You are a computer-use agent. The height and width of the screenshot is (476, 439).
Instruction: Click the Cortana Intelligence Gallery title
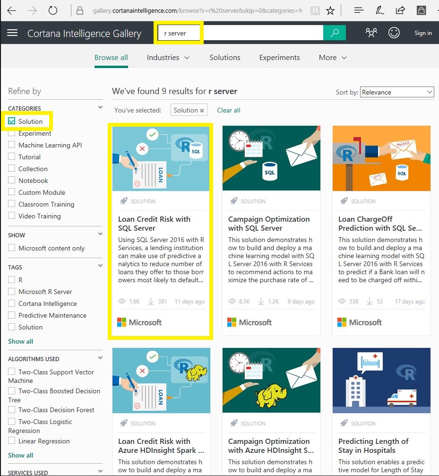click(x=84, y=33)
